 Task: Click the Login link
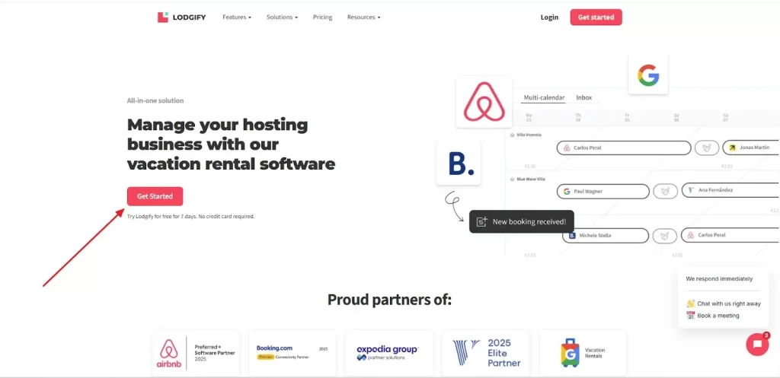pos(549,17)
